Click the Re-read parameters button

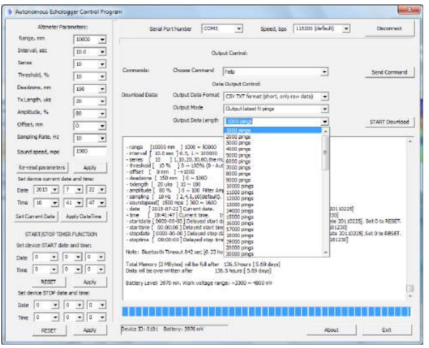tap(41, 168)
